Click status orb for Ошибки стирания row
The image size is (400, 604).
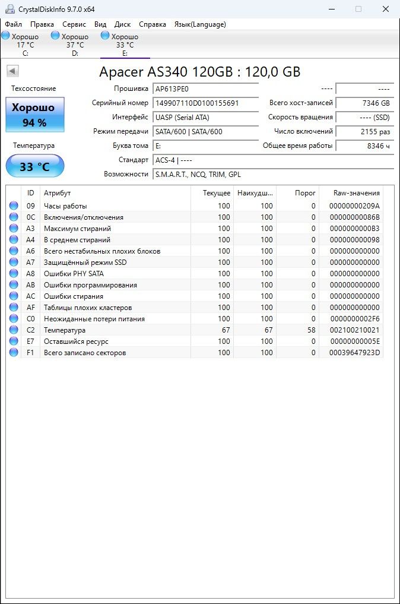[14, 296]
